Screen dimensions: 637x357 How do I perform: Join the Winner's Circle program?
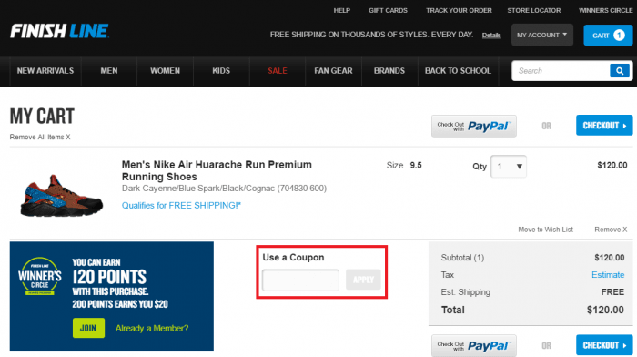[88, 328]
